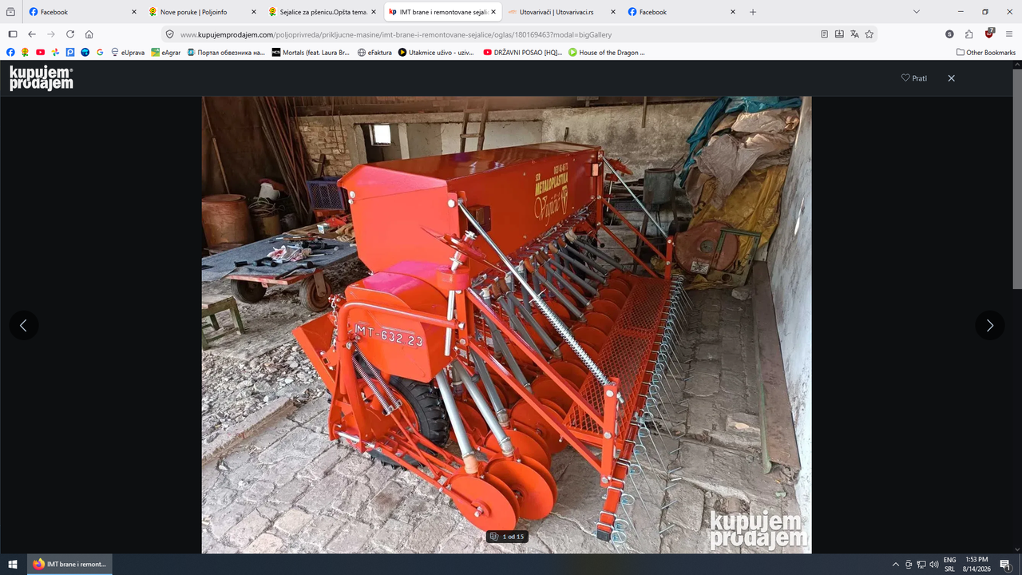
Task: Switch to the Utovarivači | Utovarivaci.rs tab
Action: [561, 12]
